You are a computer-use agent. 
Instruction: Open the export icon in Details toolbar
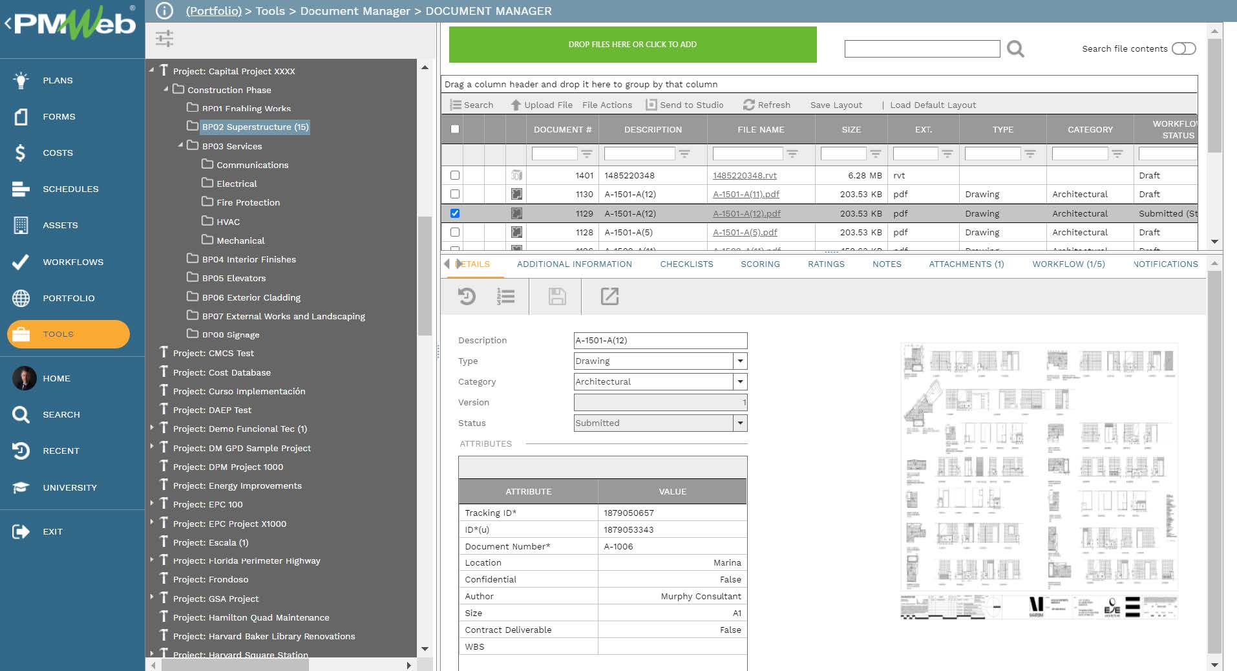(608, 296)
